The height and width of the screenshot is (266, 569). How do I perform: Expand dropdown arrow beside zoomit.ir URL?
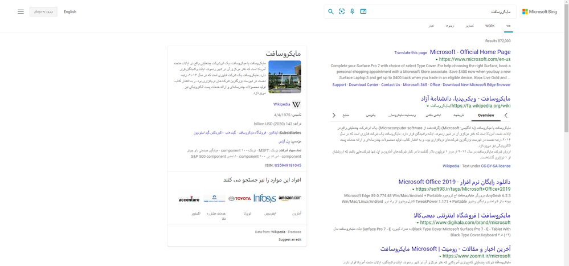440,256
